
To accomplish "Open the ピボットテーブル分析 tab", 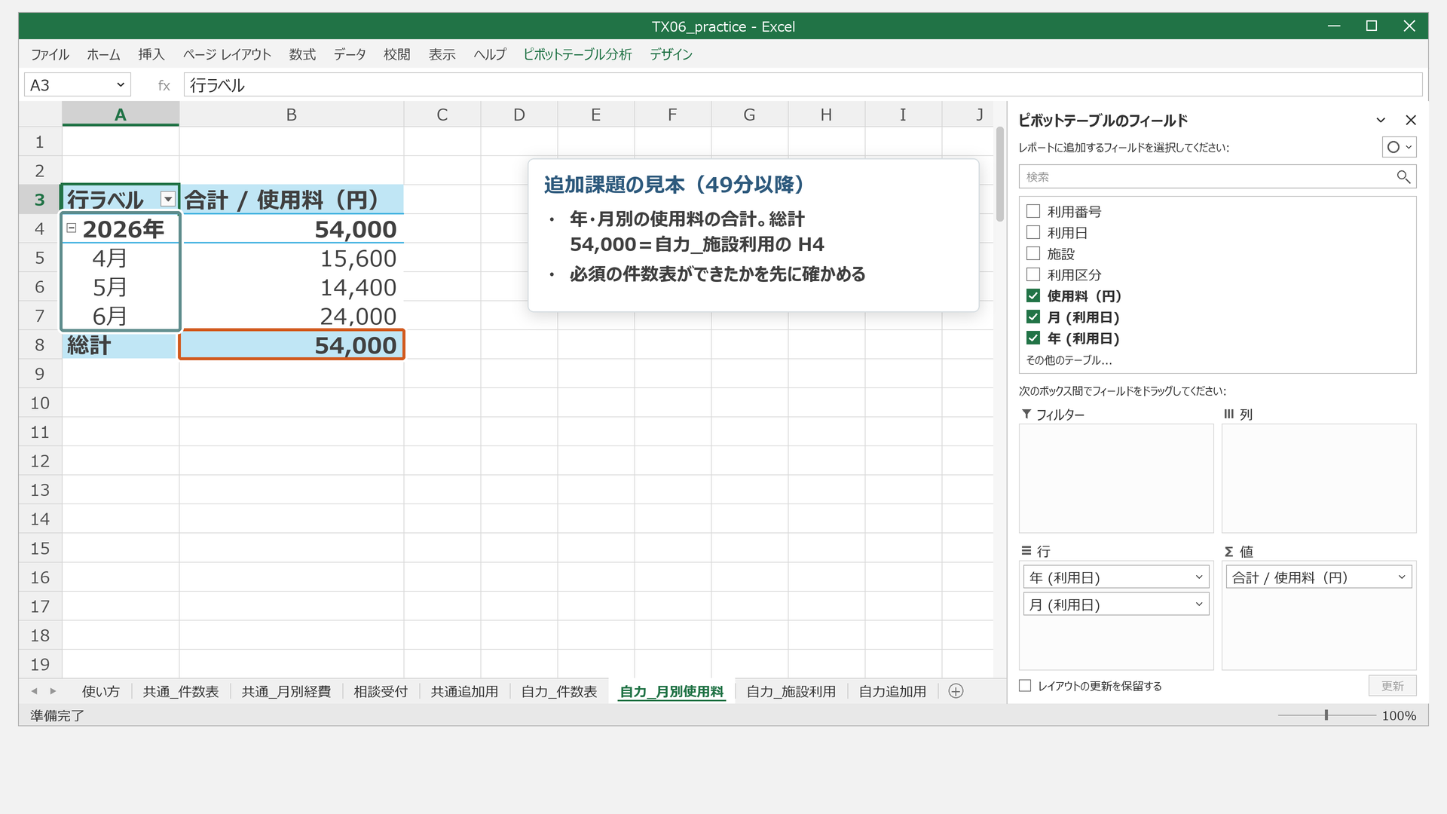I will (x=577, y=54).
